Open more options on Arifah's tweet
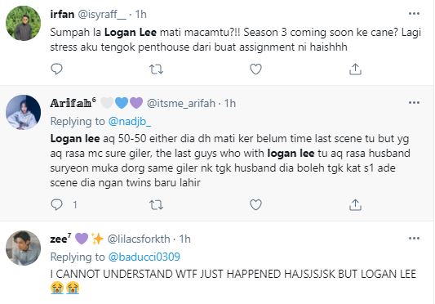 coord(414,103)
